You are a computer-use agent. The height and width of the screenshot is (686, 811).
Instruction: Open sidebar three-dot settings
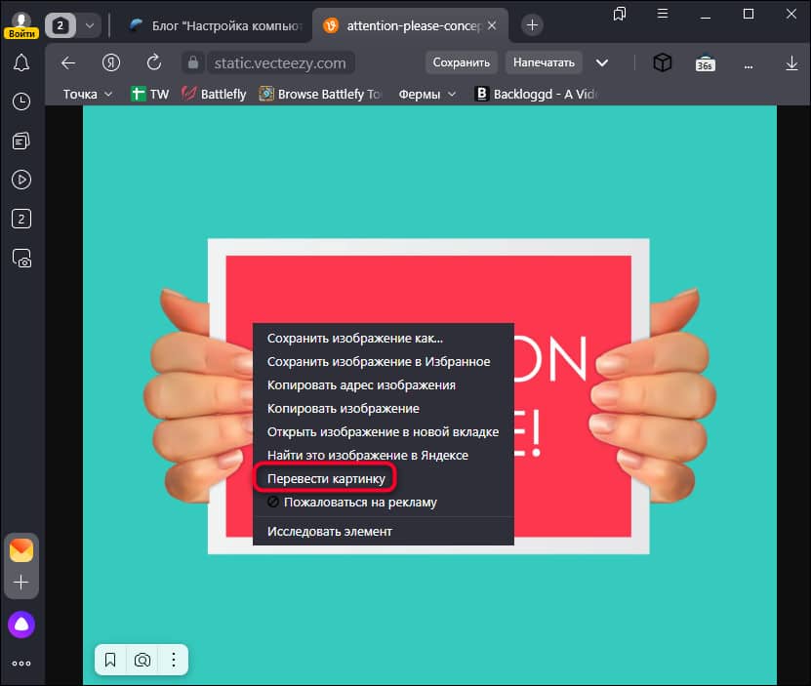(x=21, y=664)
